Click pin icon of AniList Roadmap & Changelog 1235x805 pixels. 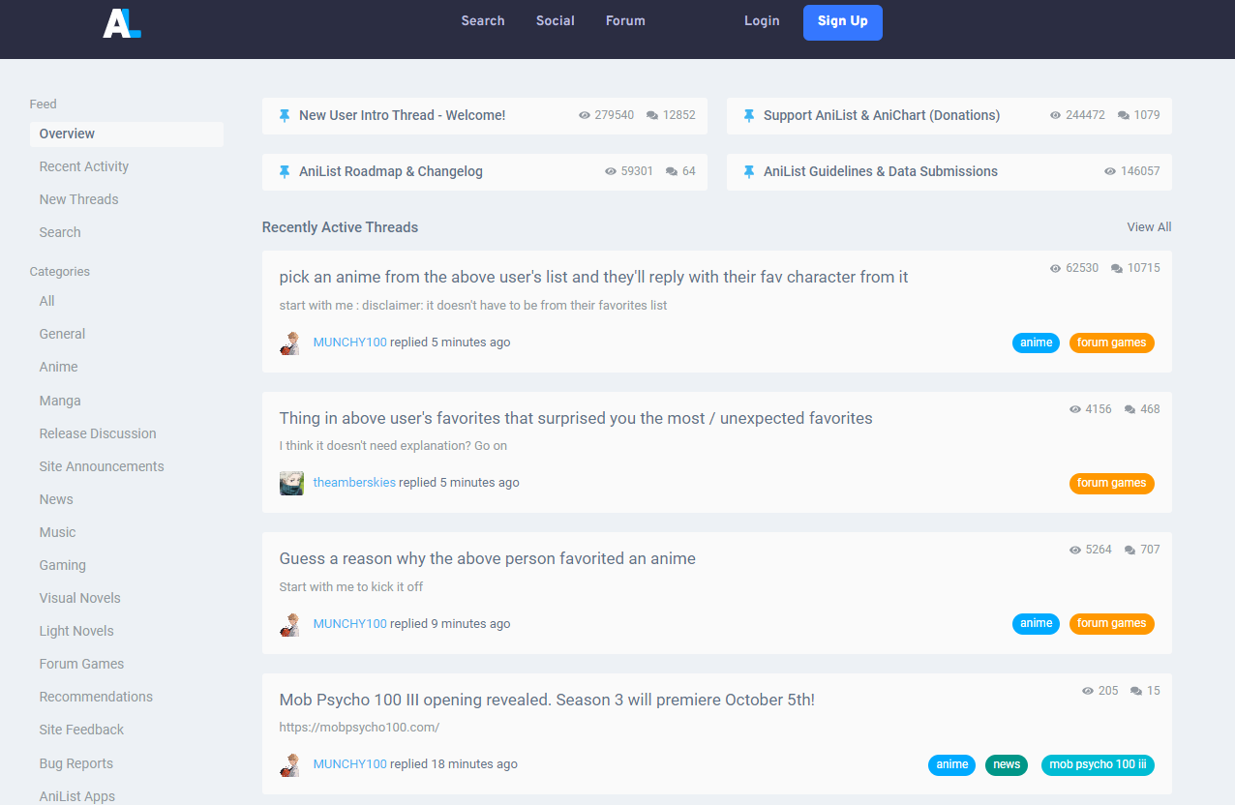point(285,171)
